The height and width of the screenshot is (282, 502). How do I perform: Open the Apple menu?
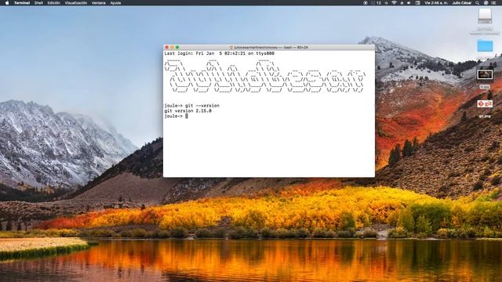[x=7, y=3]
